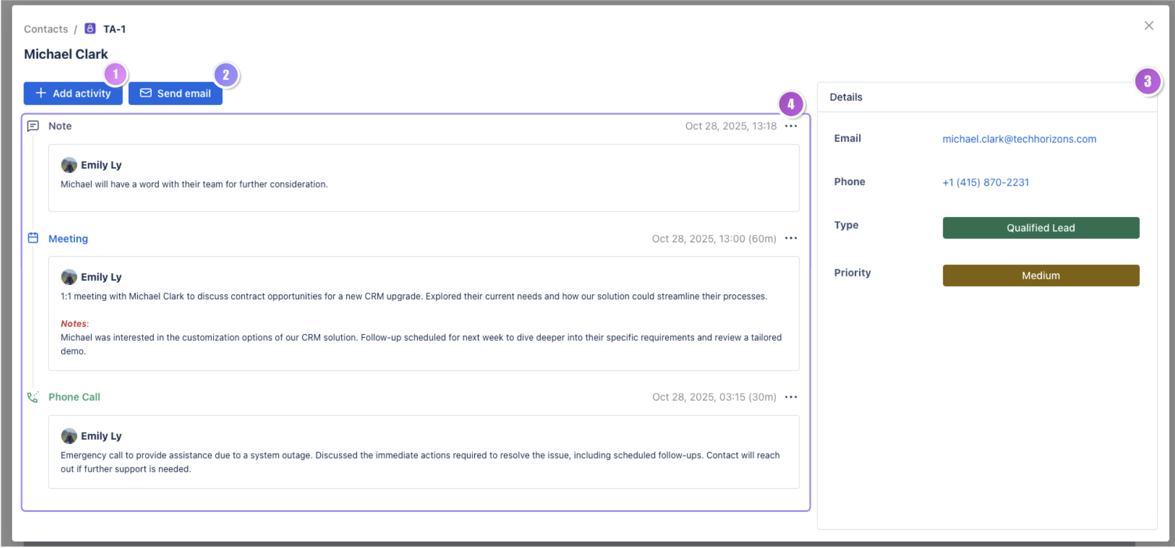
Task: Click the Meeting calendar icon
Action: click(33, 239)
